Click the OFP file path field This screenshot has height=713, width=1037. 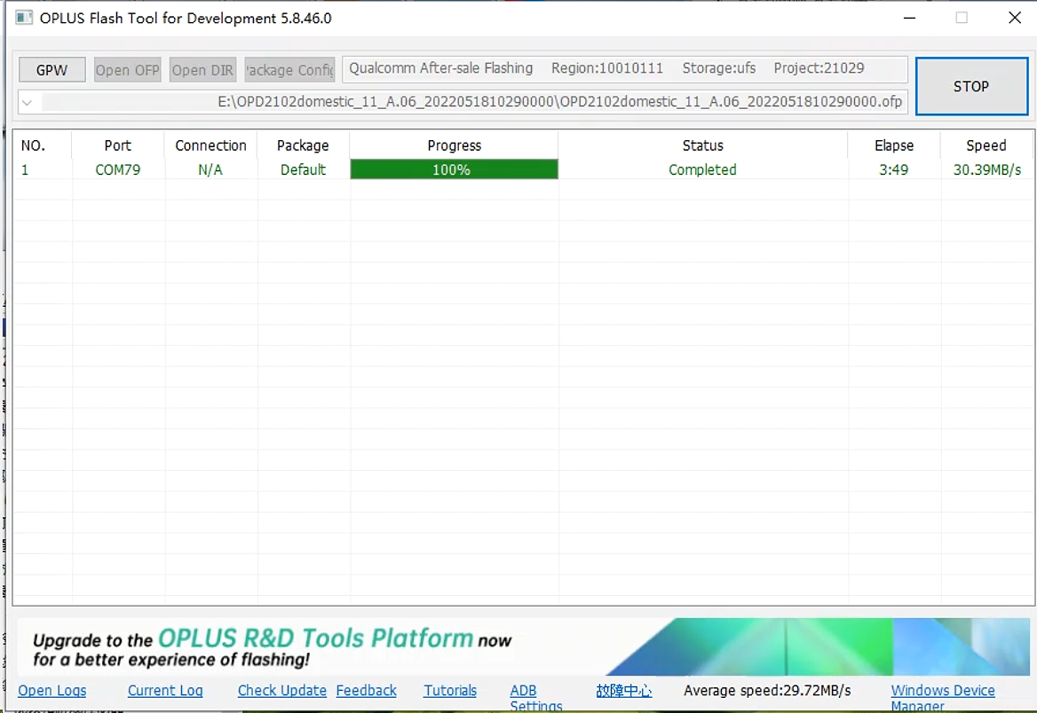point(463,102)
